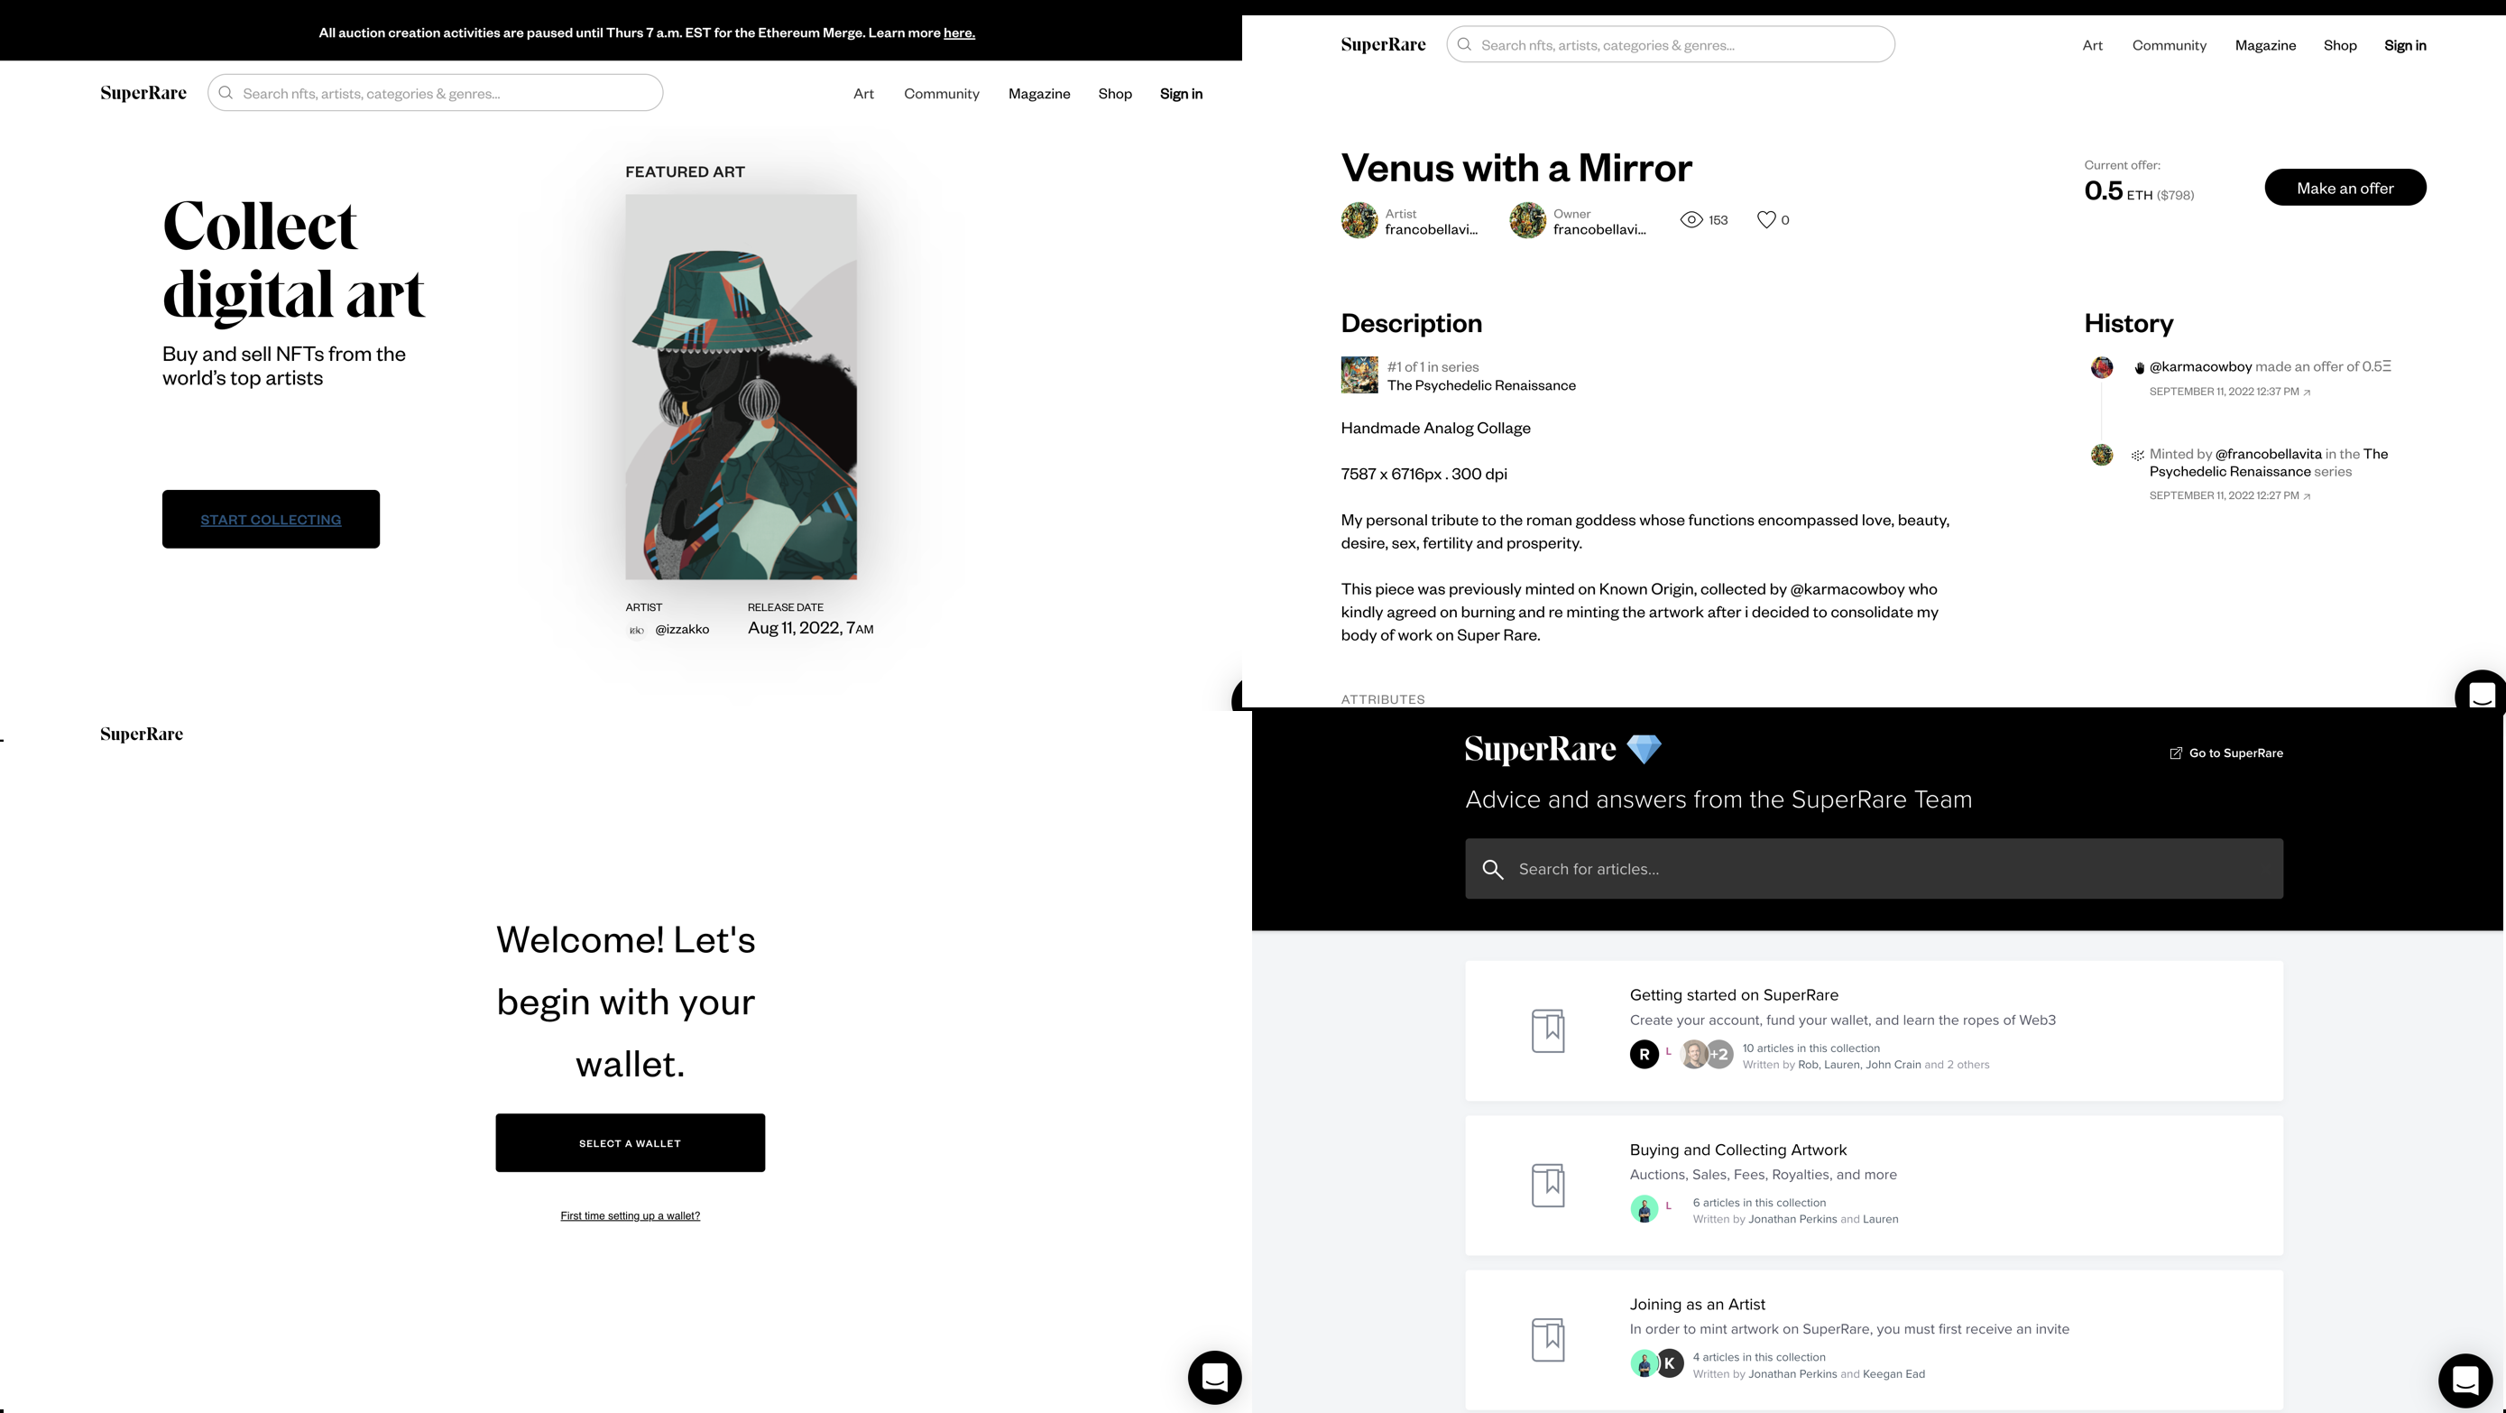Open the Community menu on the homepage
The width and height of the screenshot is (2506, 1413).
click(941, 94)
